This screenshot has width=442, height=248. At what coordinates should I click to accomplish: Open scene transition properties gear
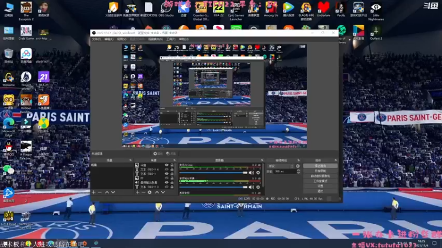298,166
